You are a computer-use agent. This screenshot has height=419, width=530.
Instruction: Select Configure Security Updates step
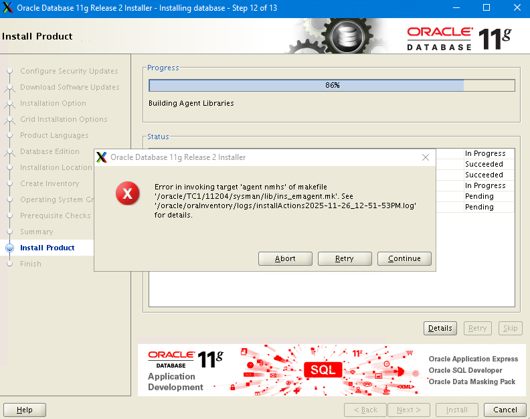(69, 71)
